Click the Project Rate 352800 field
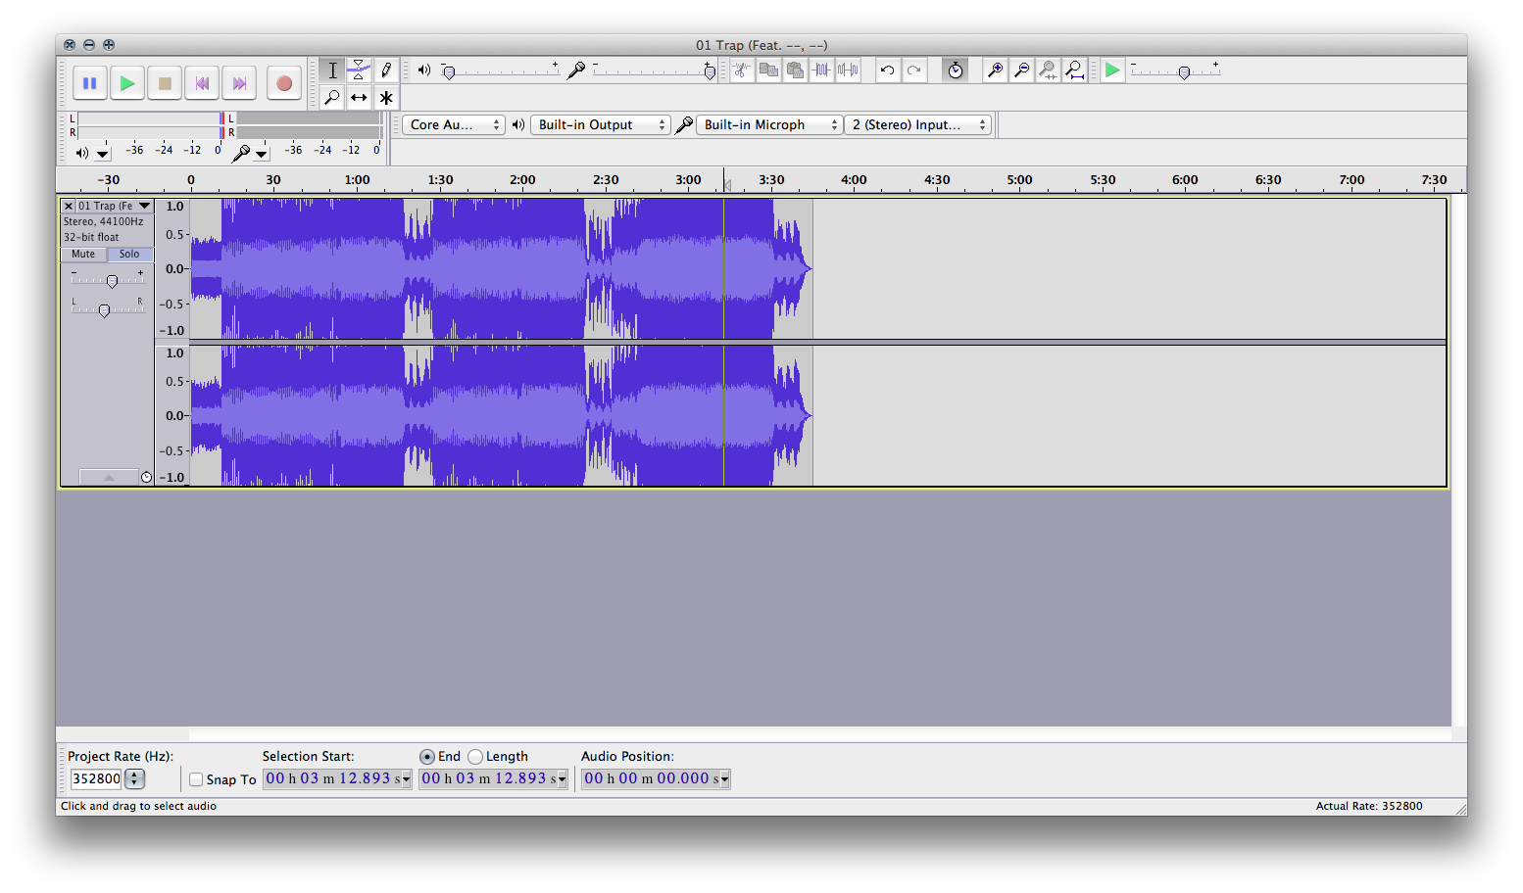Viewport: 1523px width, 893px height. (x=96, y=779)
